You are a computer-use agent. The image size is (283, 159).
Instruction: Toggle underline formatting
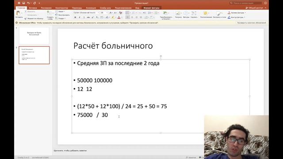(84, 17)
